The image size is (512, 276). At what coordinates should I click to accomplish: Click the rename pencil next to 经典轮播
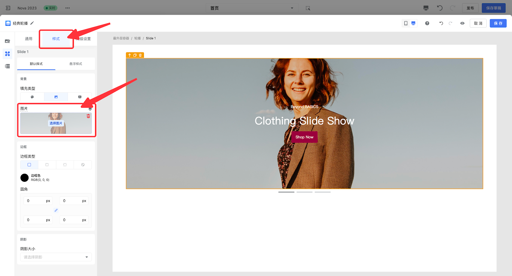32,23
